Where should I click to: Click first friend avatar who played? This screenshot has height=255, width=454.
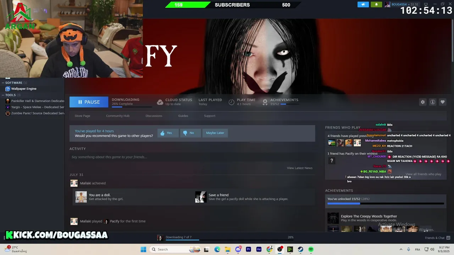coord(332,143)
